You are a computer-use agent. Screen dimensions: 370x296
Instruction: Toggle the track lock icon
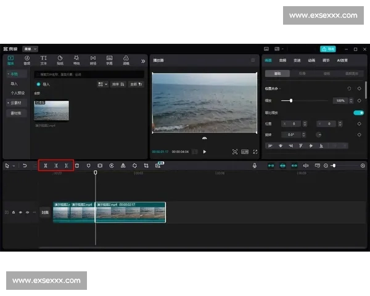pyautogui.click(x=14, y=212)
